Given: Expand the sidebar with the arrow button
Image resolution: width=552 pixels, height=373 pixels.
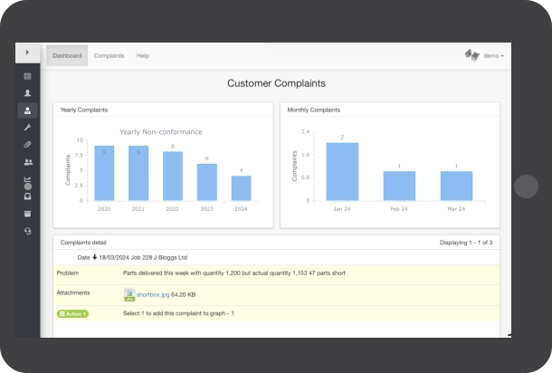Looking at the screenshot, I should [x=27, y=54].
